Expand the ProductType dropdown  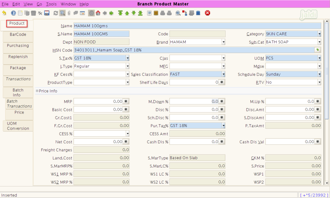pyautogui.click(x=128, y=82)
